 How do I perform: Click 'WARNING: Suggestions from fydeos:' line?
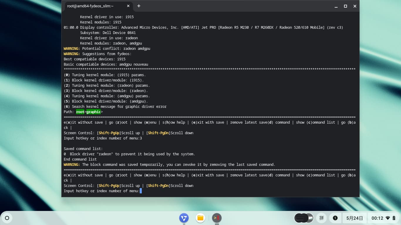tap(97, 54)
